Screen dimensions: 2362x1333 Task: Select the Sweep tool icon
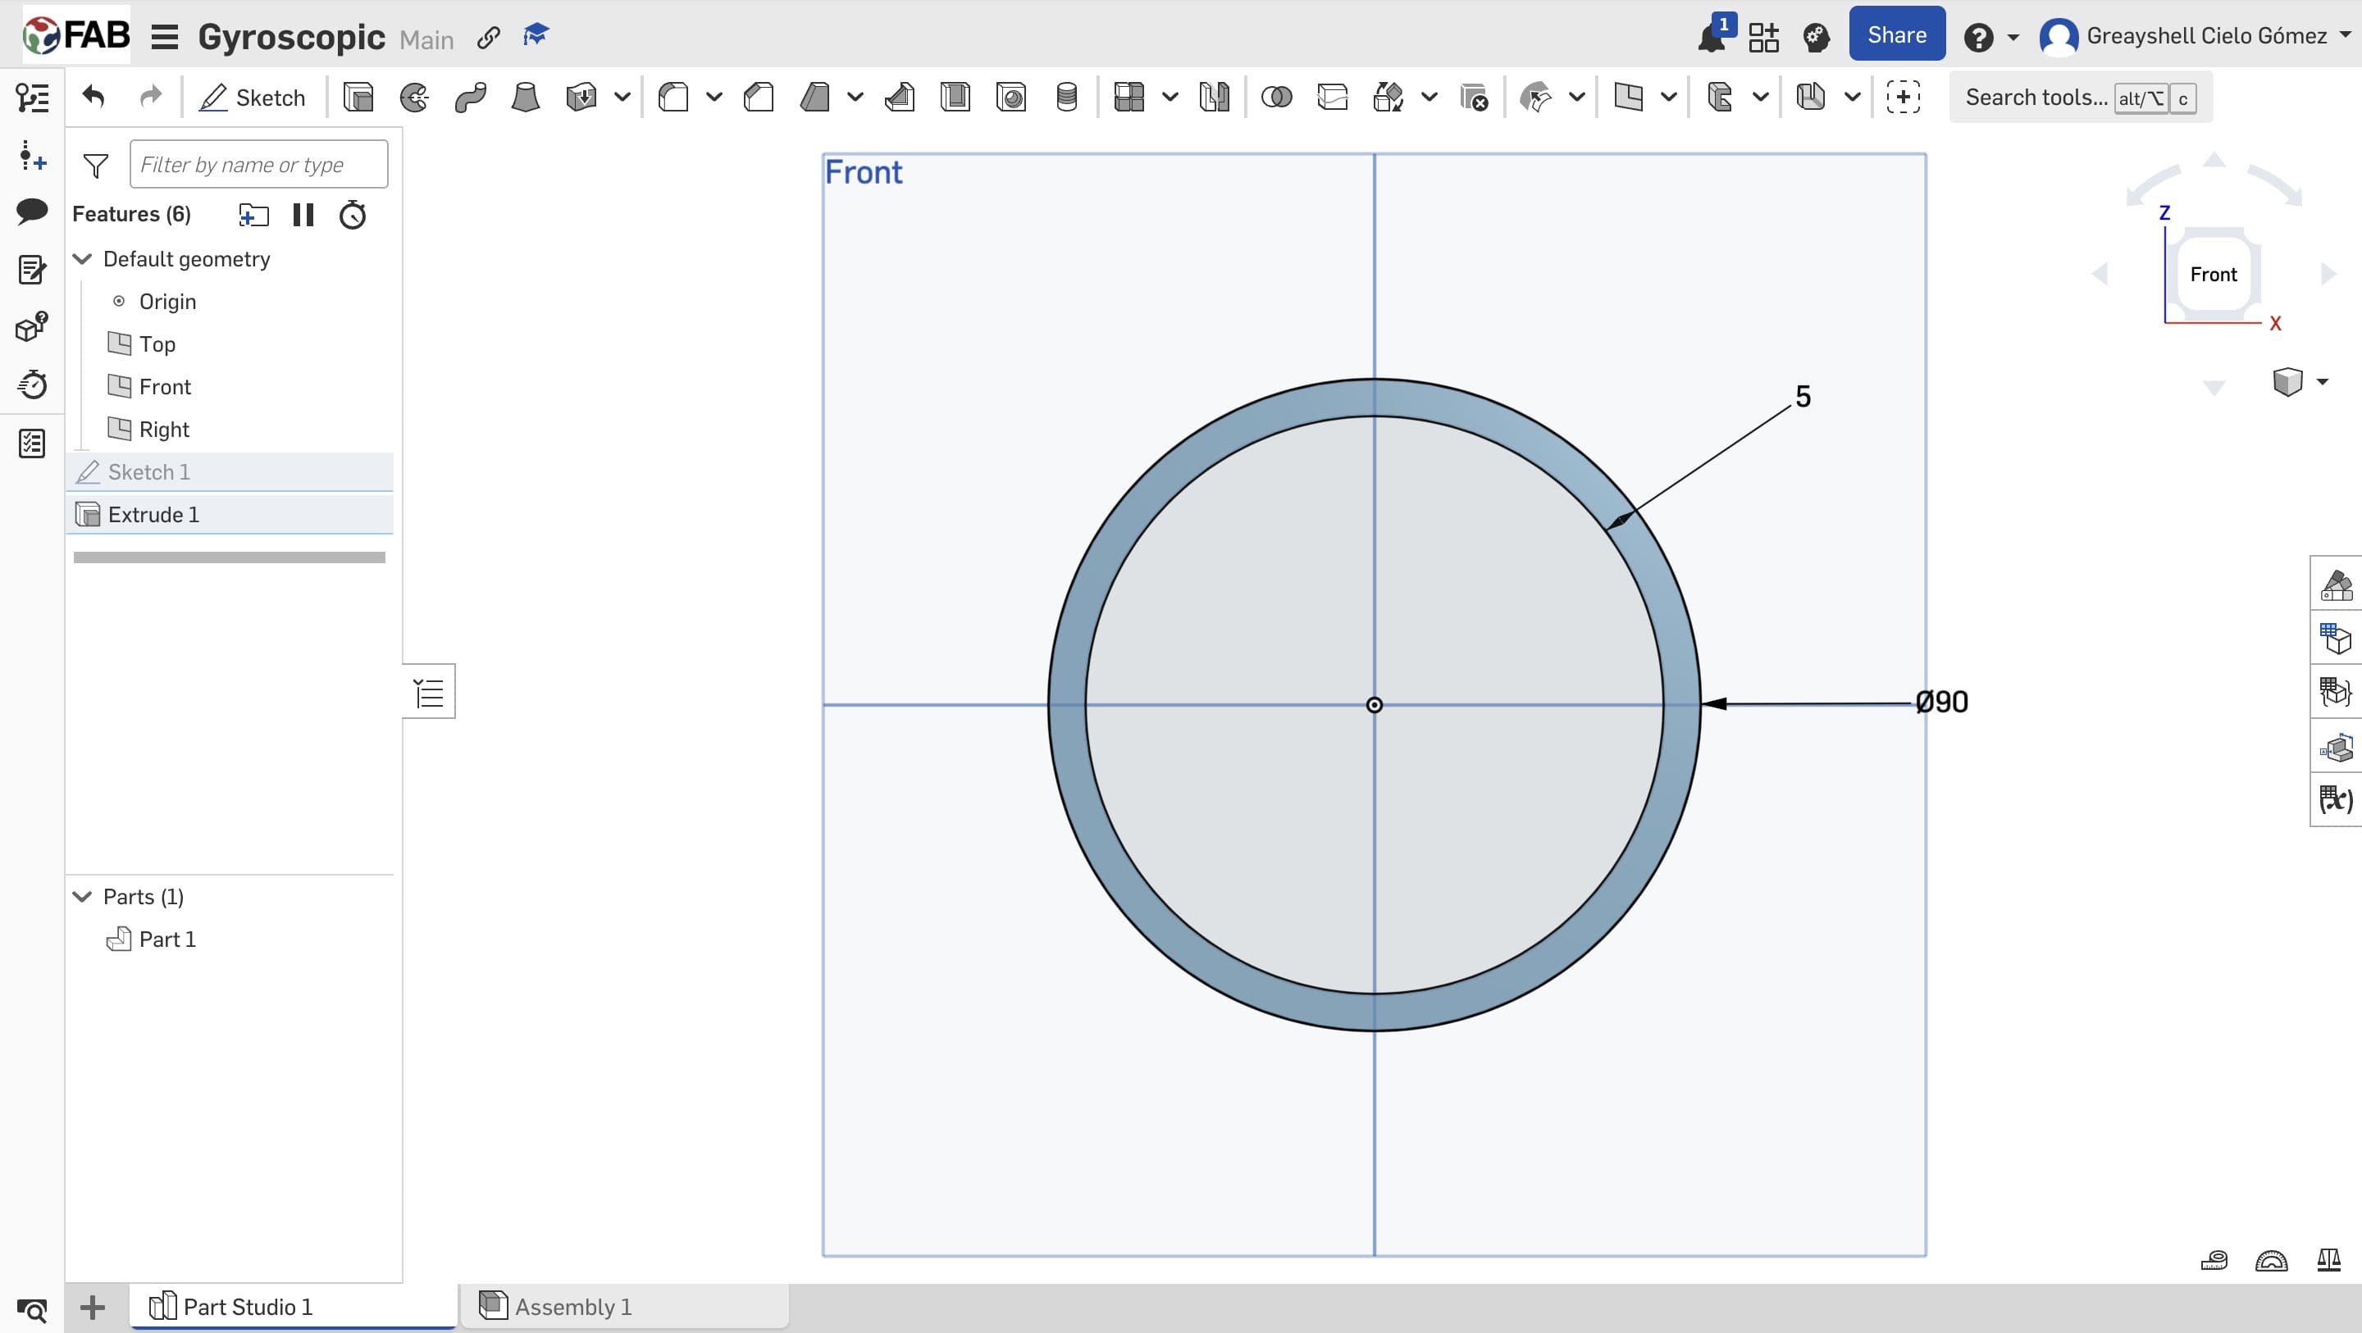coord(471,98)
